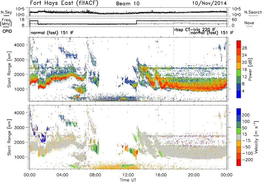Click the '200' tick on Velocity colorbar

click(x=246, y=115)
